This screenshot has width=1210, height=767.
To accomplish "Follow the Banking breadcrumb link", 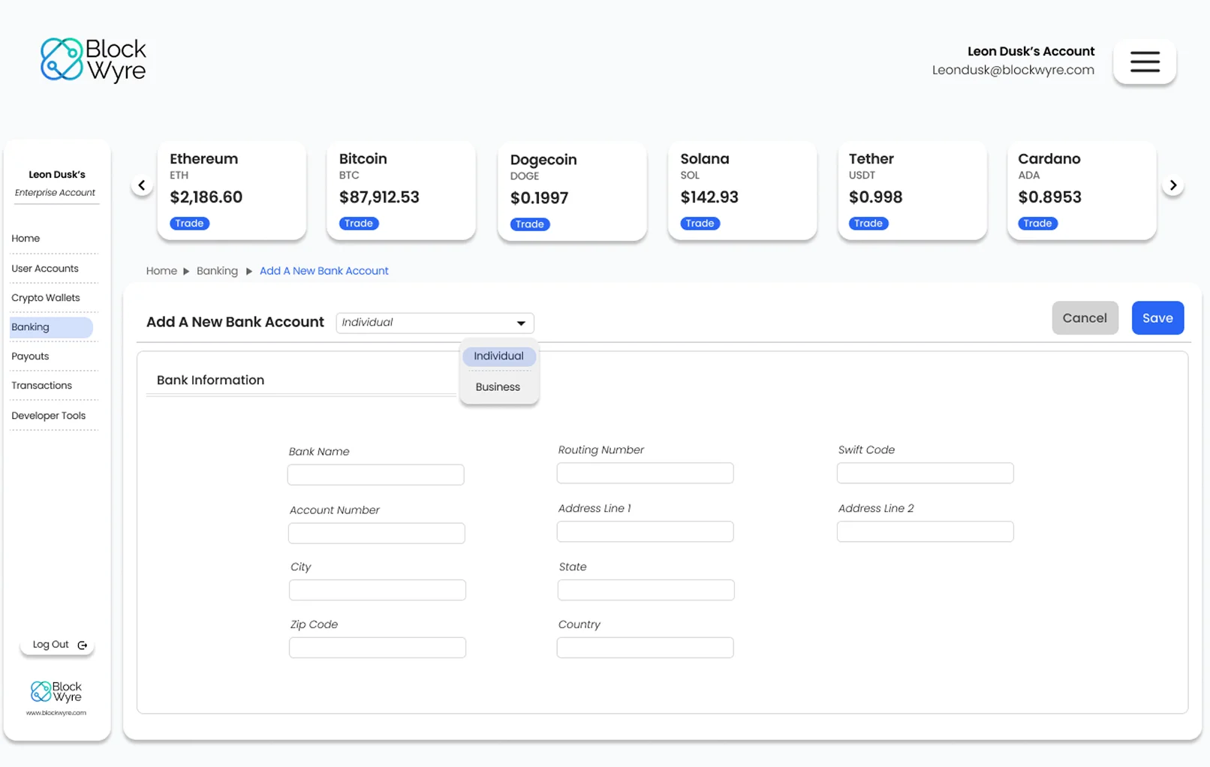I will [x=217, y=271].
